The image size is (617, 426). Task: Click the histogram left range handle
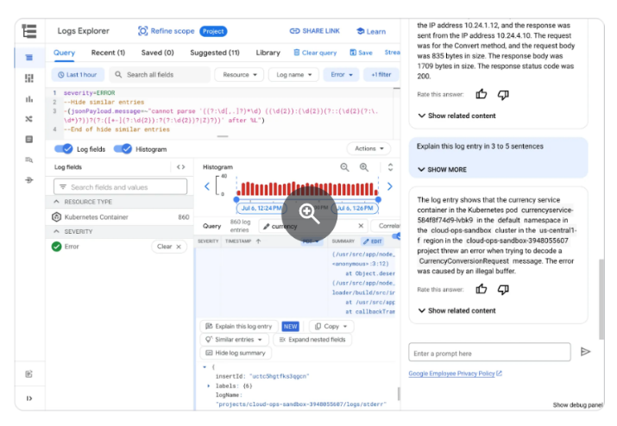236,199
